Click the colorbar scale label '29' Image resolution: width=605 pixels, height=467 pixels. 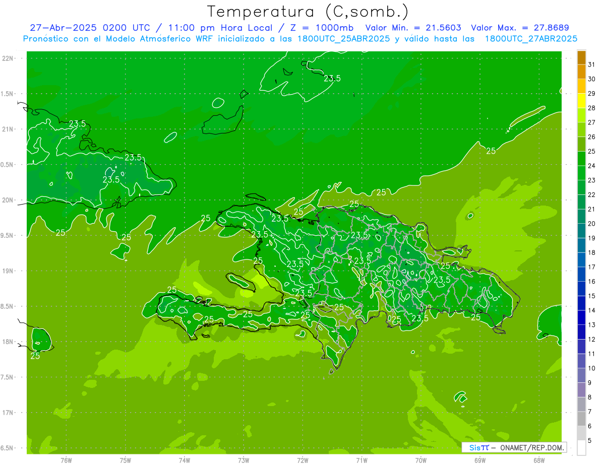(x=592, y=93)
